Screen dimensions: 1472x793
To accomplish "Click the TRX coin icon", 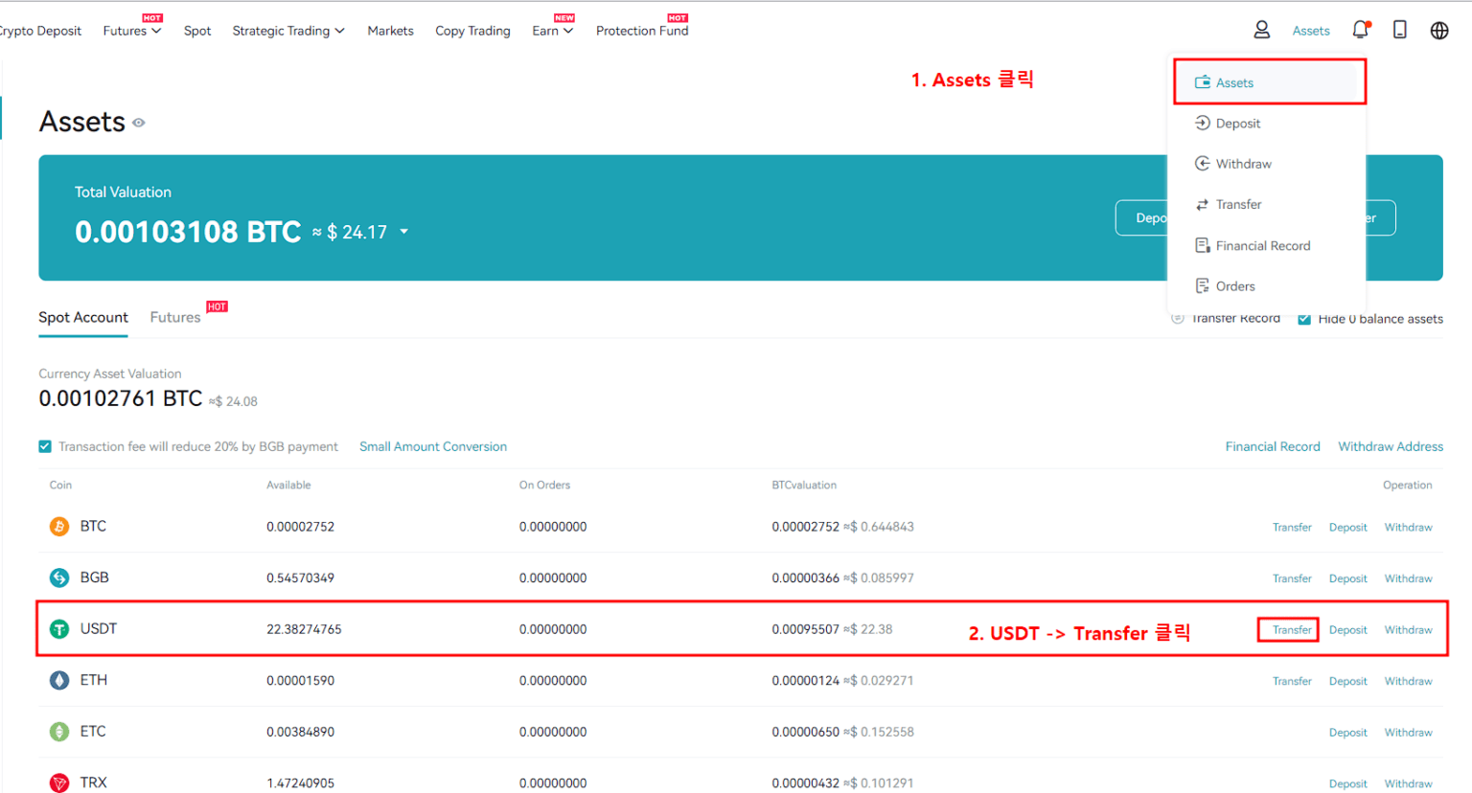I will 59,782.
